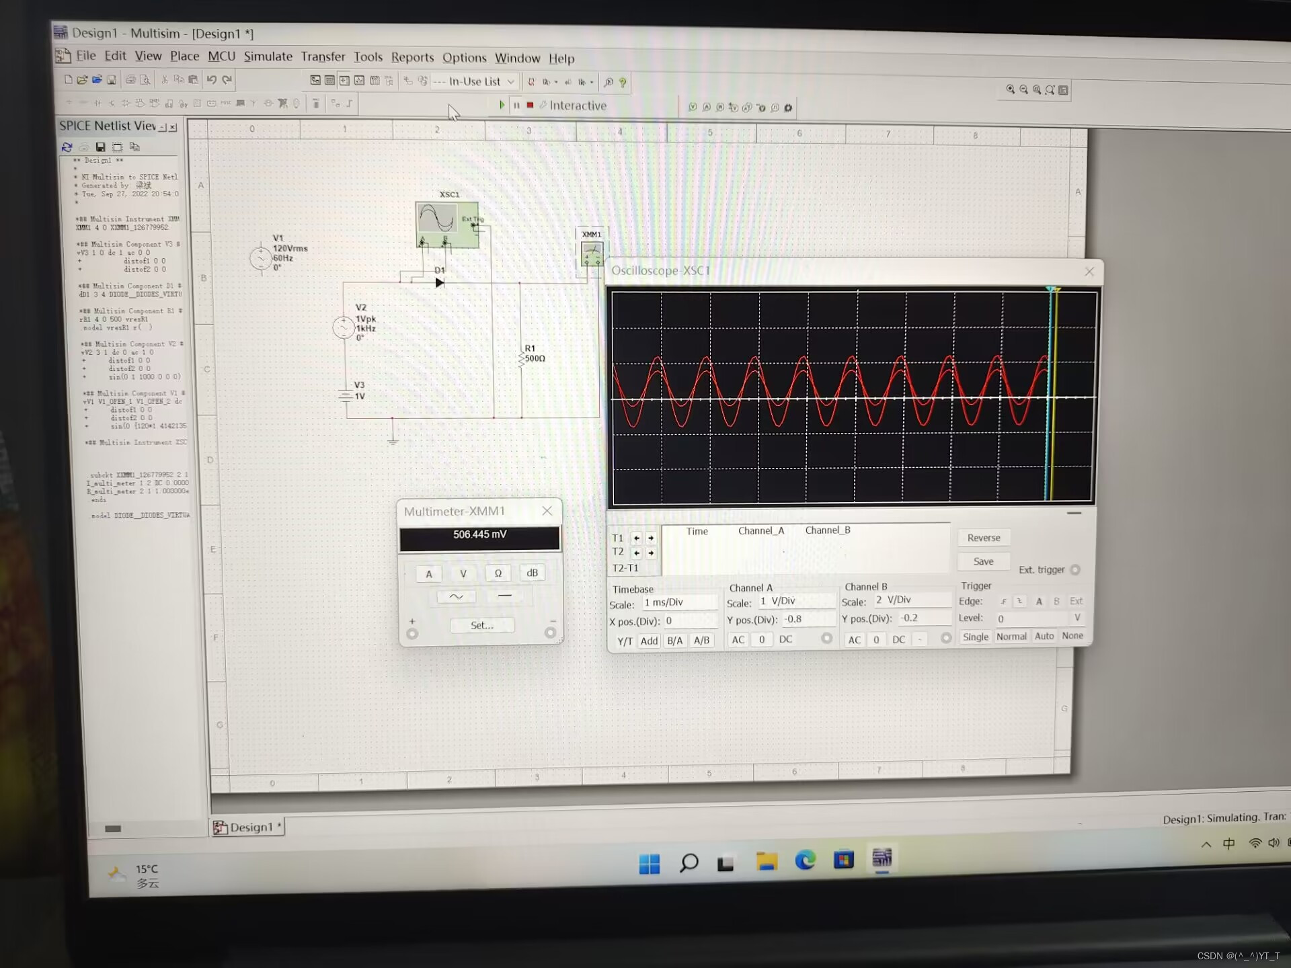
Task: Stop the simulation using the red square icon
Action: tap(531, 106)
